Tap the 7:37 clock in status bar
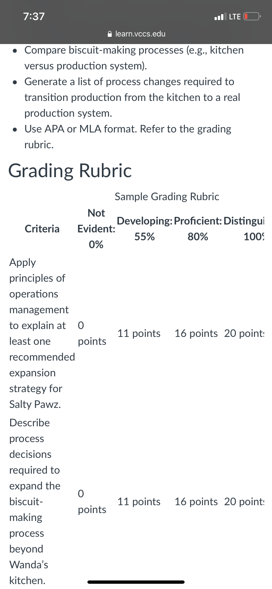The width and height of the screenshot is (272, 589). pos(34,16)
